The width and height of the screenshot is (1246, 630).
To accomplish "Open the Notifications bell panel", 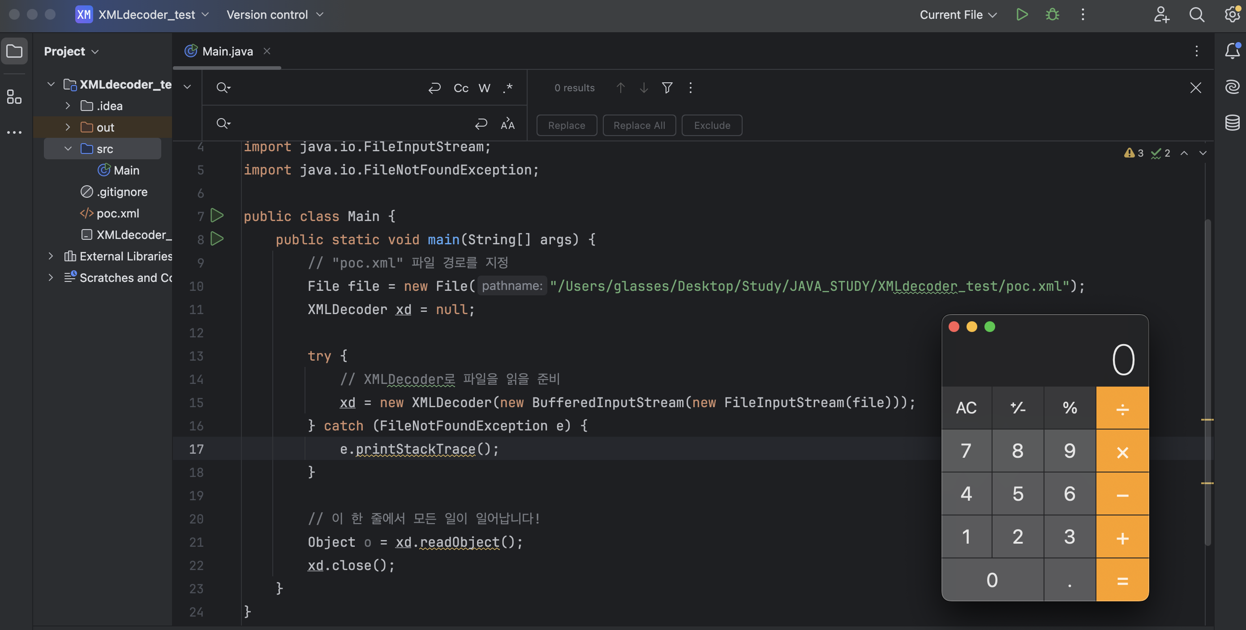I will tap(1232, 51).
